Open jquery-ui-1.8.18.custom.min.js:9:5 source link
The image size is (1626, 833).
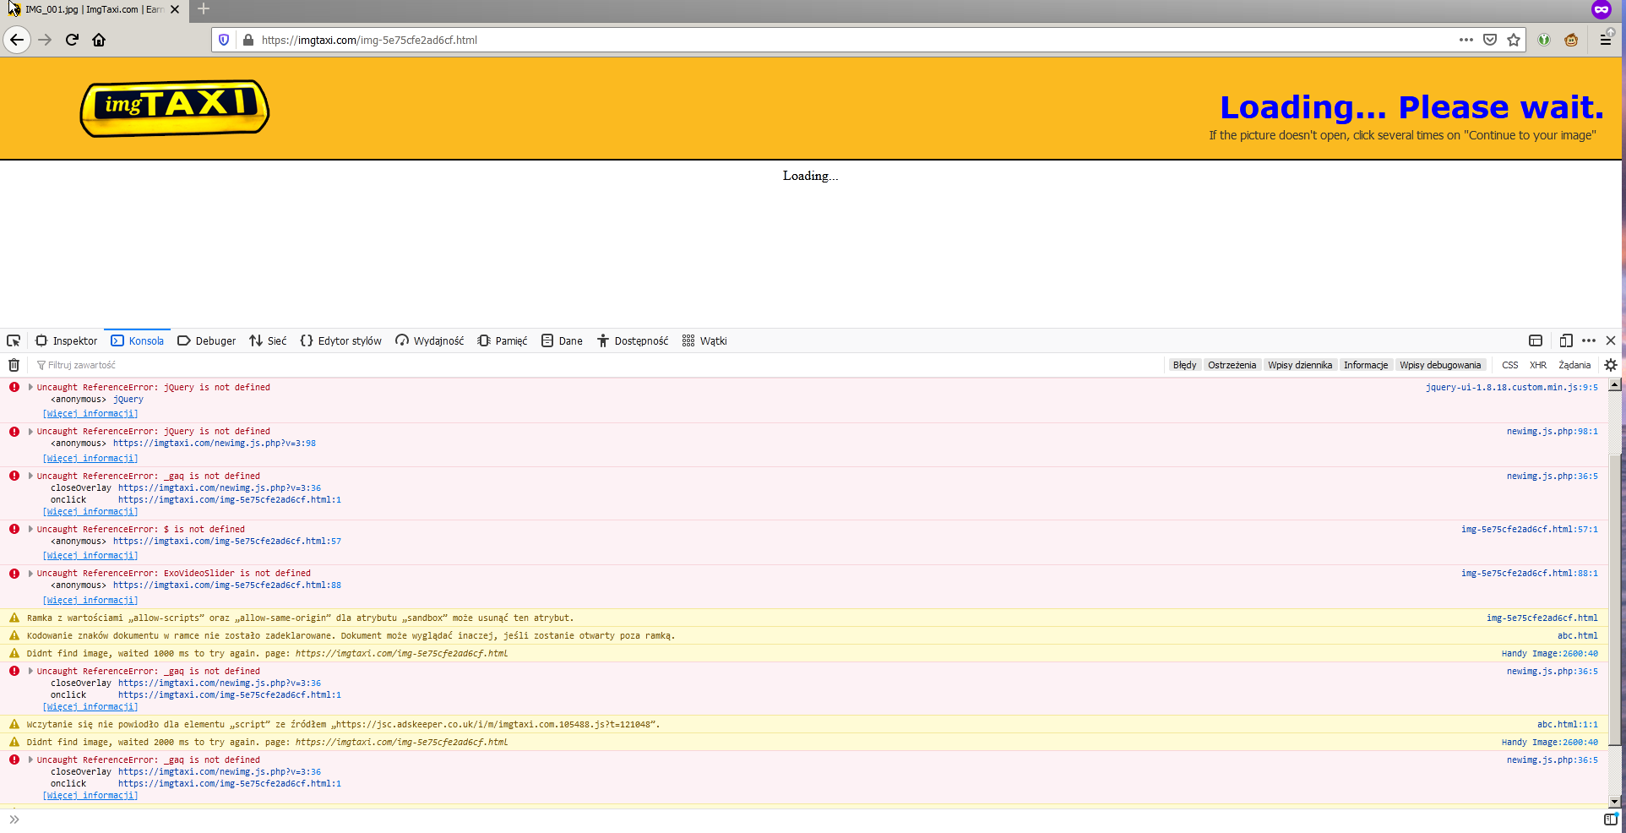[x=1512, y=387]
